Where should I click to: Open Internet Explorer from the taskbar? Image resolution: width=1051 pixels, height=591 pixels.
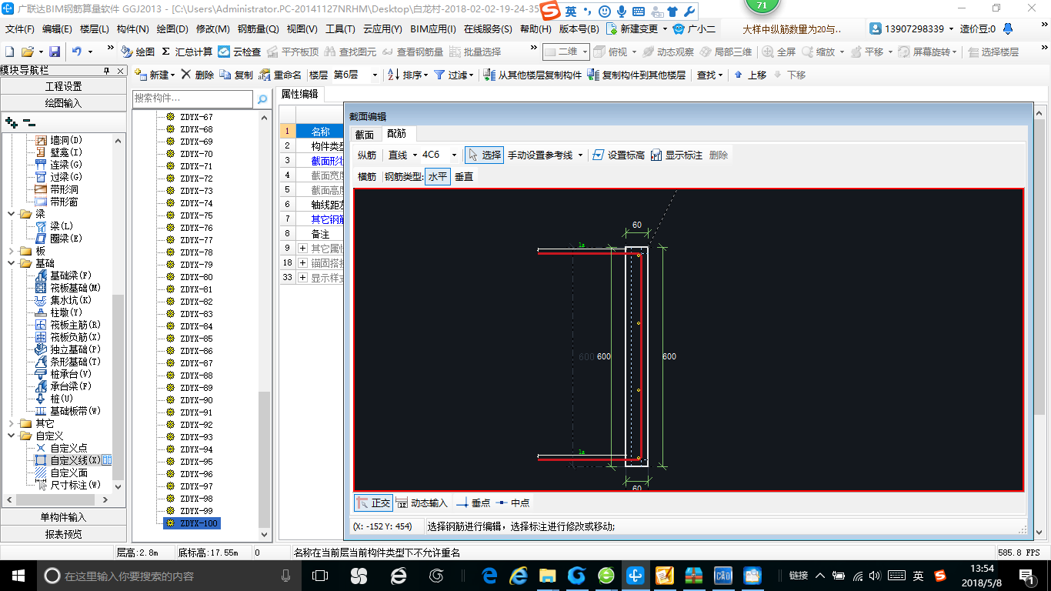pyautogui.click(x=519, y=576)
